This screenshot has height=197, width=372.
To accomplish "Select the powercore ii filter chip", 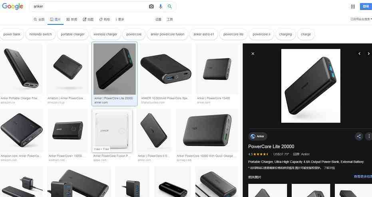I will coord(261,34).
